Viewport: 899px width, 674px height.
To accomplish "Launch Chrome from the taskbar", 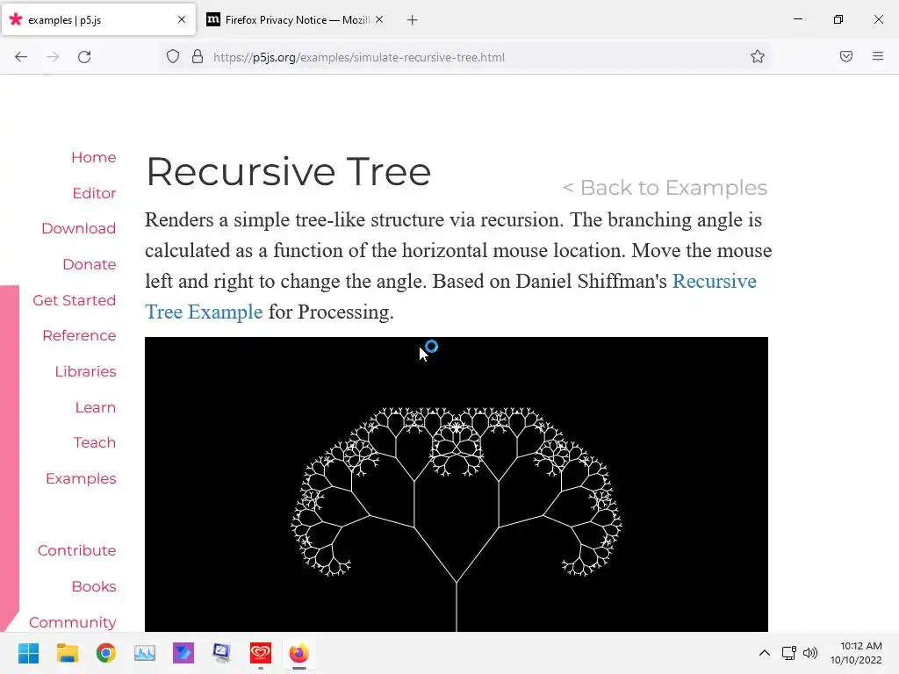I will tap(106, 653).
